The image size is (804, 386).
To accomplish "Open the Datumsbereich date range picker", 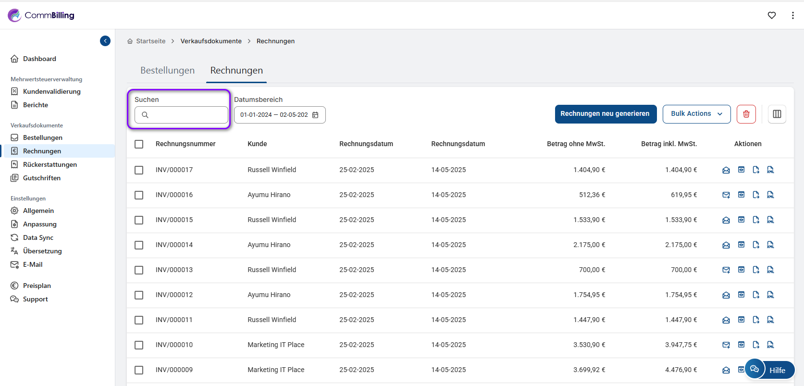I will pyautogui.click(x=280, y=115).
